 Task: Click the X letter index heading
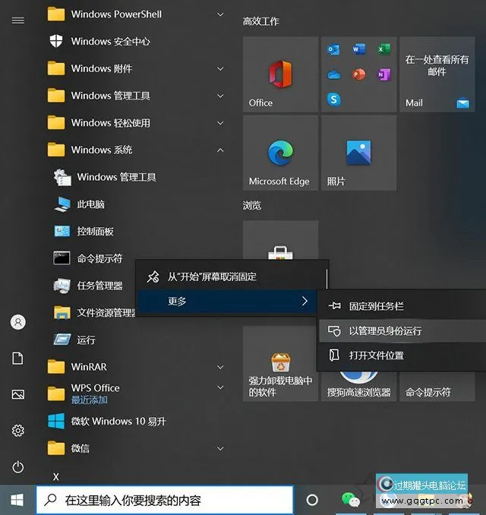[x=56, y=477]
